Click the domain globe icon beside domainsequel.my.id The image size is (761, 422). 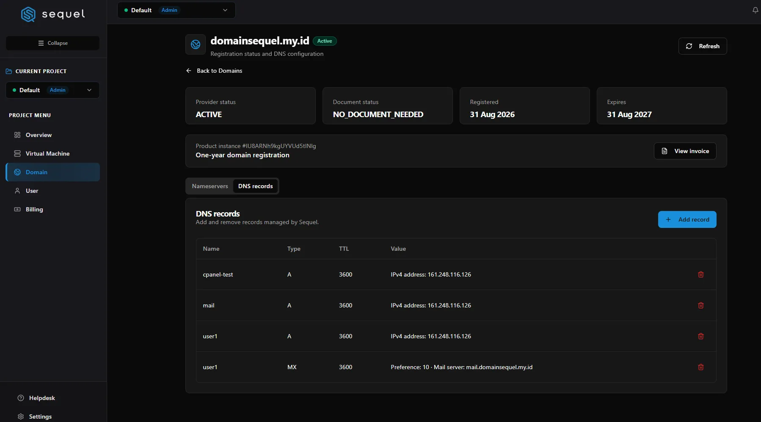click(x=196, y=44)
